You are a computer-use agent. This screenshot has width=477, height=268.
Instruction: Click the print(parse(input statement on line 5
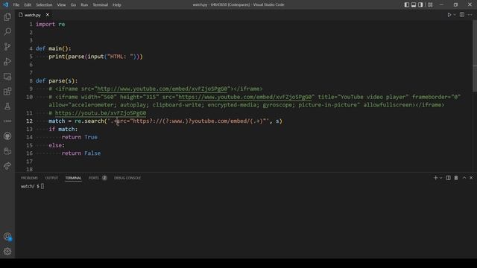pos(95,57)
